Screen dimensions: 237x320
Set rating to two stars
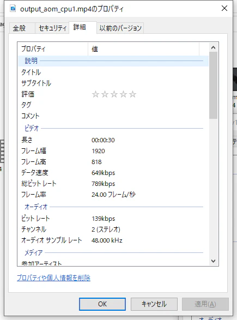coord(105,94)
